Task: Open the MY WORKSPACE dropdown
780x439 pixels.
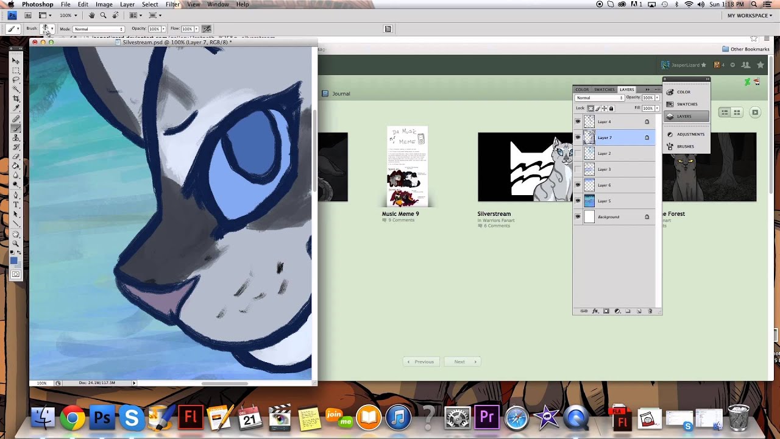Action: tap(750, 15)
